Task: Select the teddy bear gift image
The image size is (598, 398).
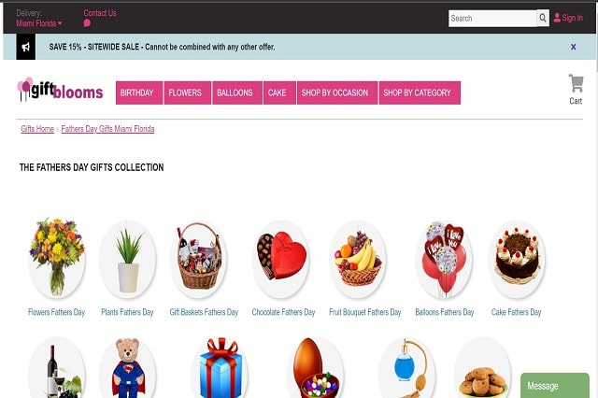Action: 128,368
